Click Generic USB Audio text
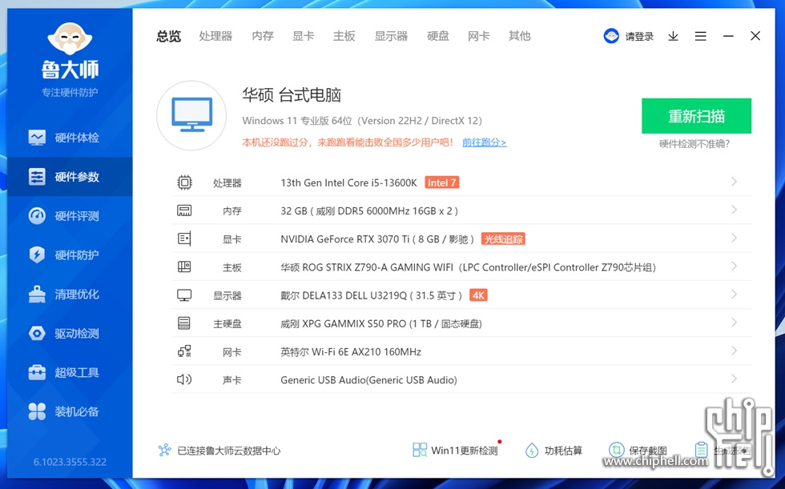785x489 pixels. (x=368, y=380)
